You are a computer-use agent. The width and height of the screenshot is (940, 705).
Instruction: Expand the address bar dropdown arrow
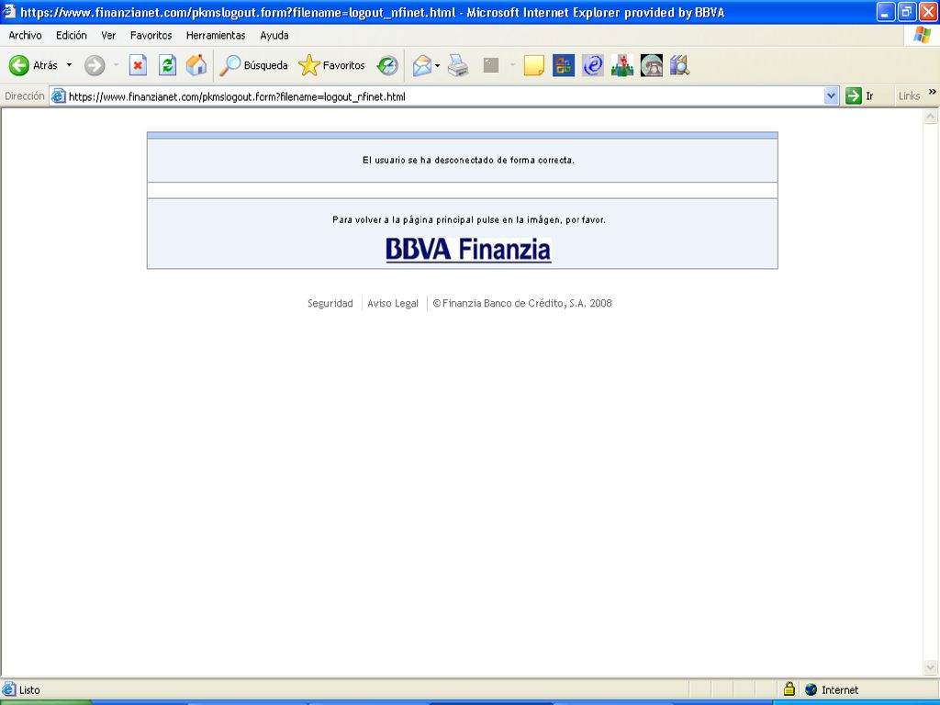(831, 95)
